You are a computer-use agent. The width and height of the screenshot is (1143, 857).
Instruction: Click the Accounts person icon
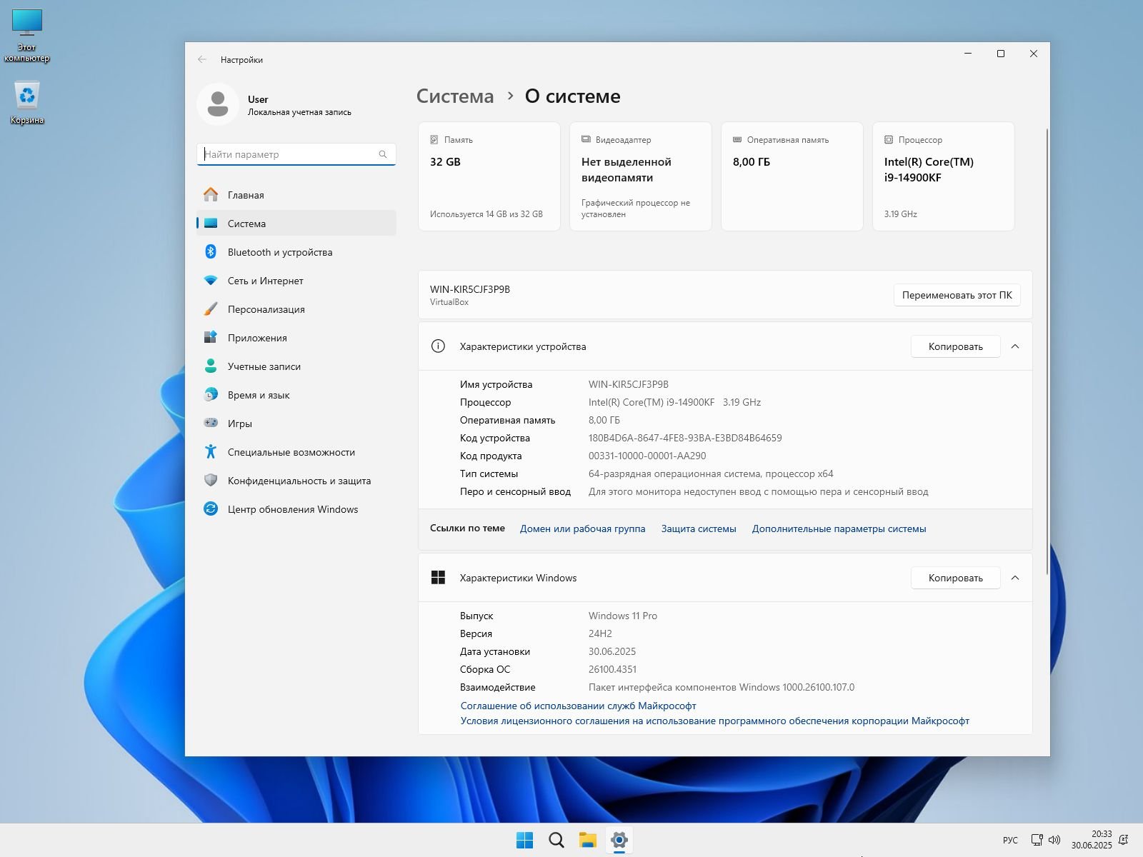211,366
